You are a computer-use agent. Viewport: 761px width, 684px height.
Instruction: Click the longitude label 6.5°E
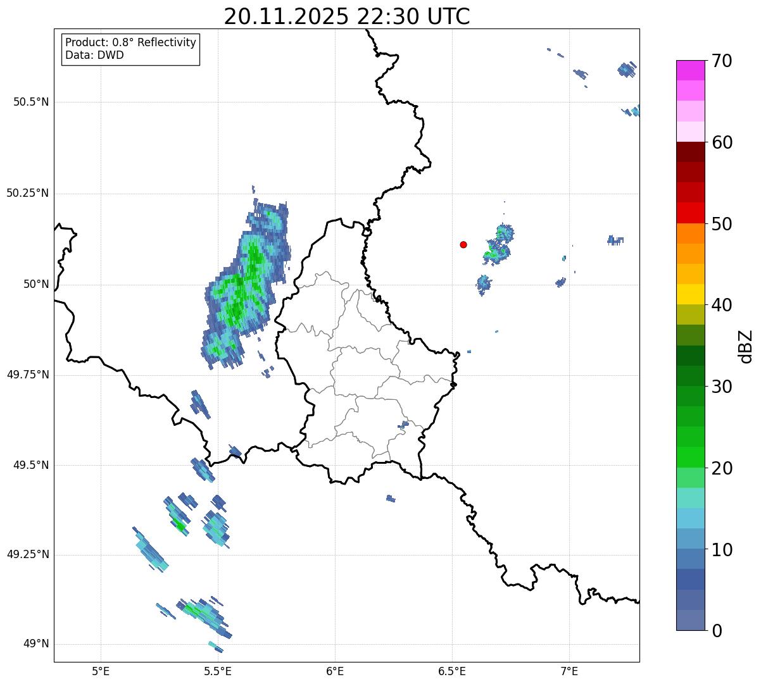[453, 671]
